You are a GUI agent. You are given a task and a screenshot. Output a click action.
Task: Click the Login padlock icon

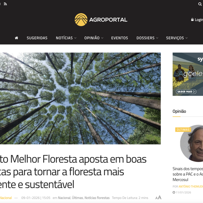[x=192, y=20]
